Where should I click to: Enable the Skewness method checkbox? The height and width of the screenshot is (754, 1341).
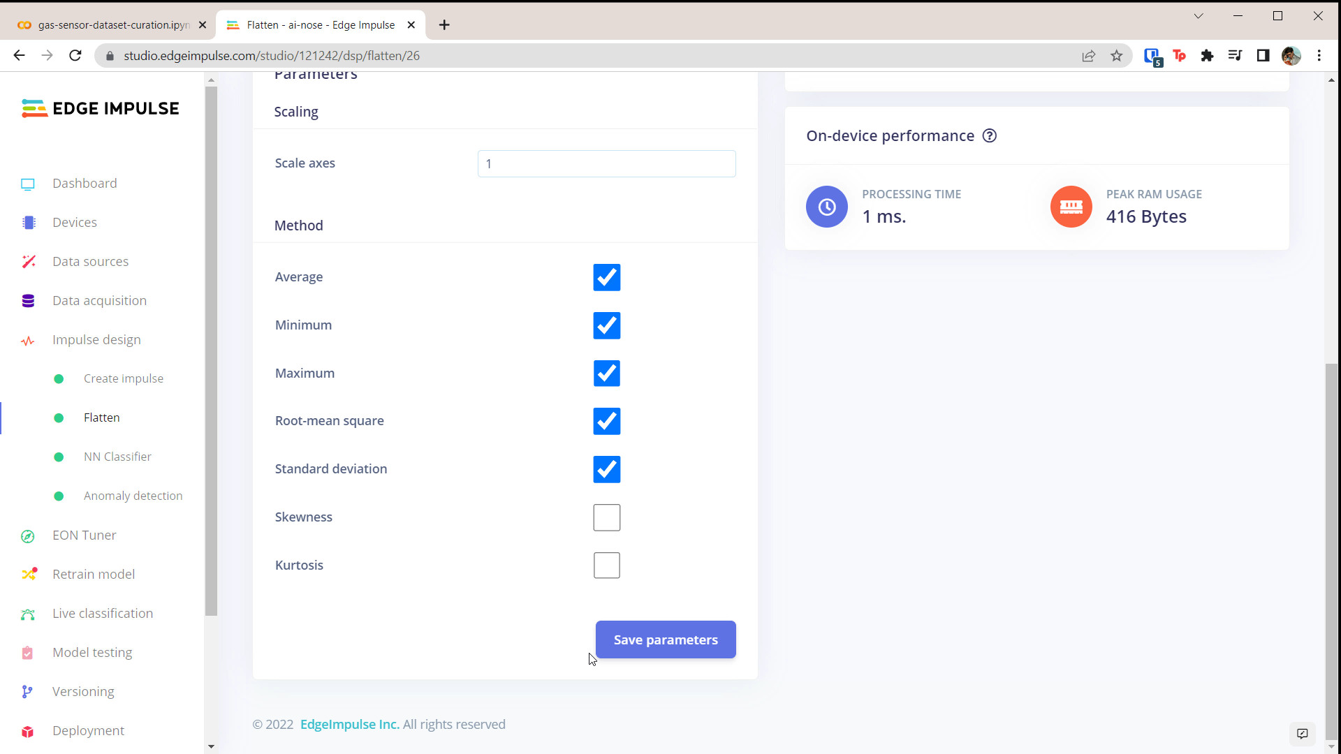(607, 517)
